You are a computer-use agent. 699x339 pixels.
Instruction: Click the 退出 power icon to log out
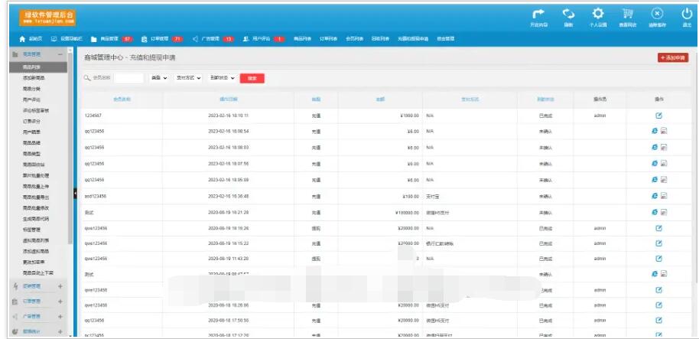pyautogui.click(x=687, y=15)
